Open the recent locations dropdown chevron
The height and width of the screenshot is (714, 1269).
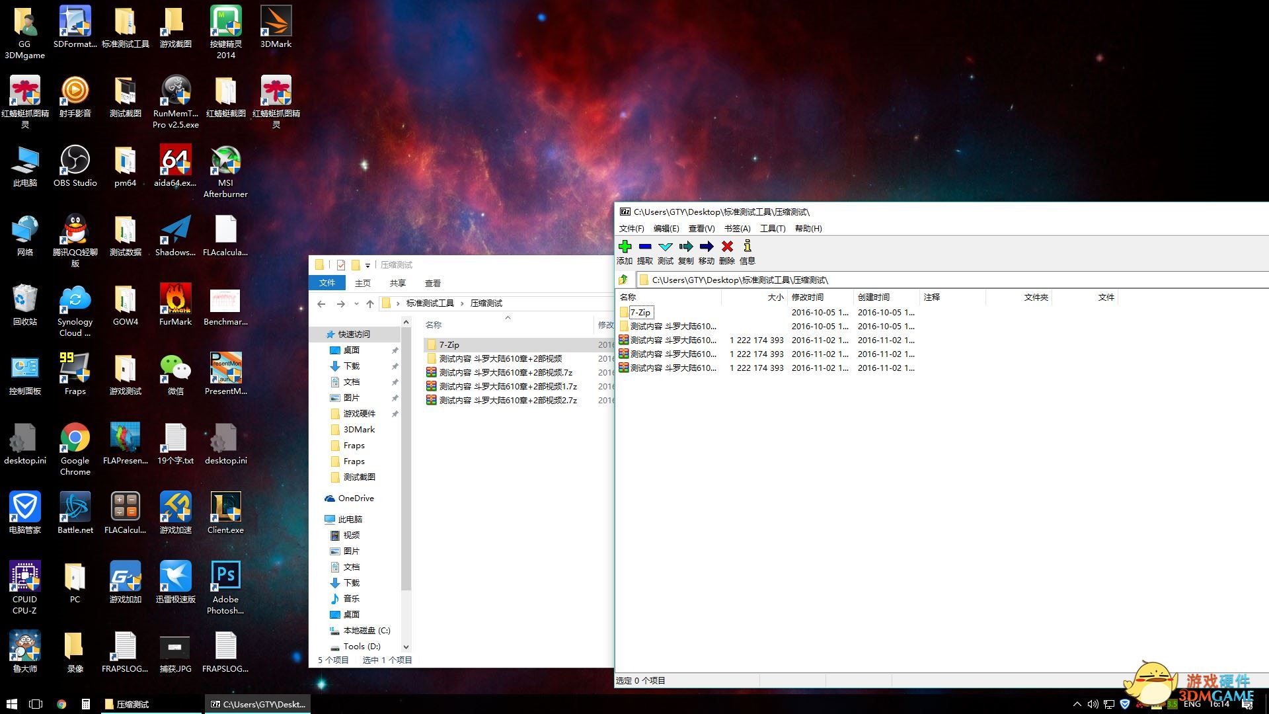pos(356,303)
